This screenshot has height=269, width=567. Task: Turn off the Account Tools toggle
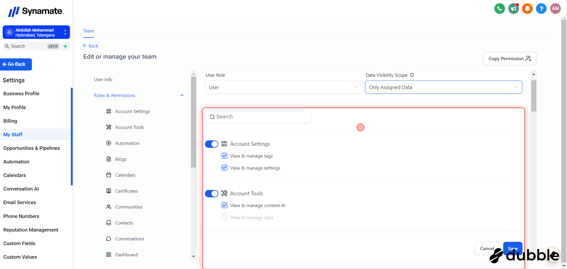pos(211,193)
